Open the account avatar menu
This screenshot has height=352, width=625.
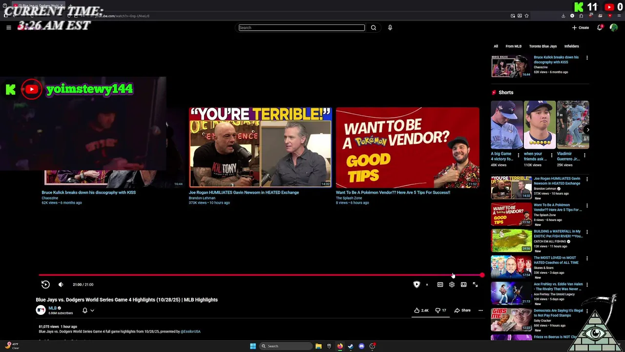[614, 27]
